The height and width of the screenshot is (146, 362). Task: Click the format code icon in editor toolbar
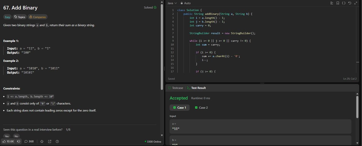(x=332, y=3)
